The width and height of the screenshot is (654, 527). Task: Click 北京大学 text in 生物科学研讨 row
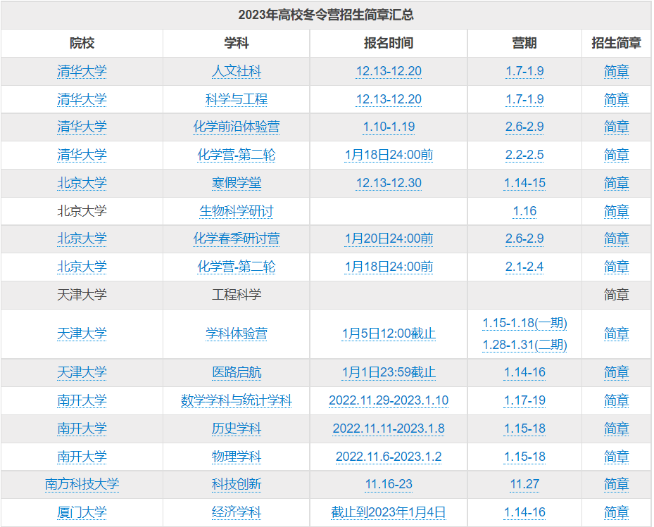[x=82, y=211]
